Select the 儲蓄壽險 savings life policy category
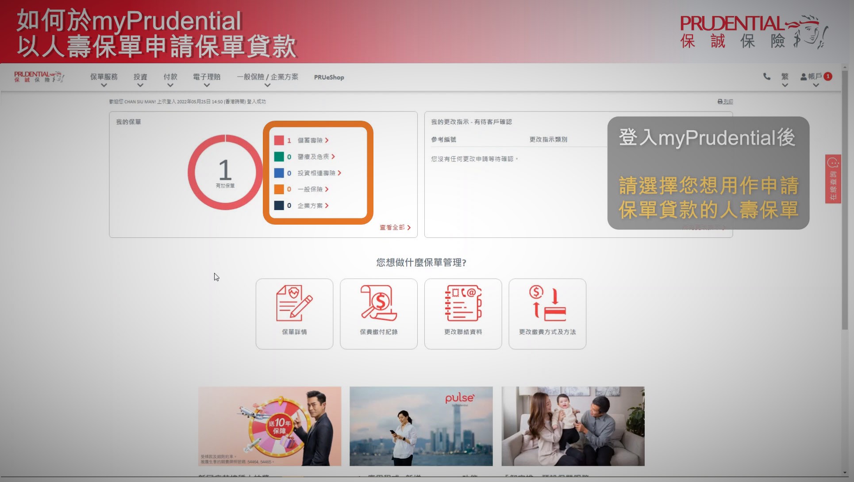854x482 pixels. tap(312, 140)
